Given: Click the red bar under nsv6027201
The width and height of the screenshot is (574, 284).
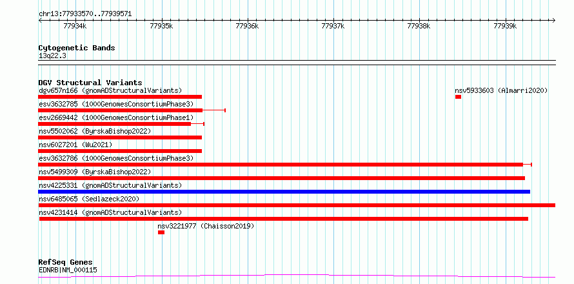Looking at the screenshot, I should (x=120, y=151).
